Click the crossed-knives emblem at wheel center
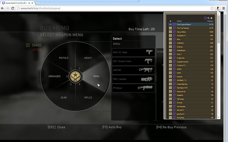Screen dimensions: 228x142 pos(75,76)
